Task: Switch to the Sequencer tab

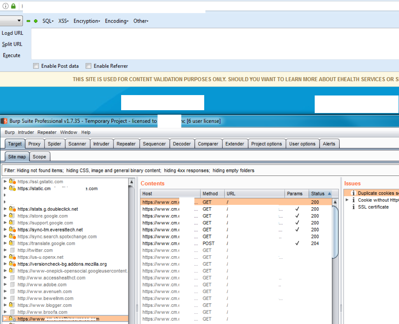Action: (154, 144)
